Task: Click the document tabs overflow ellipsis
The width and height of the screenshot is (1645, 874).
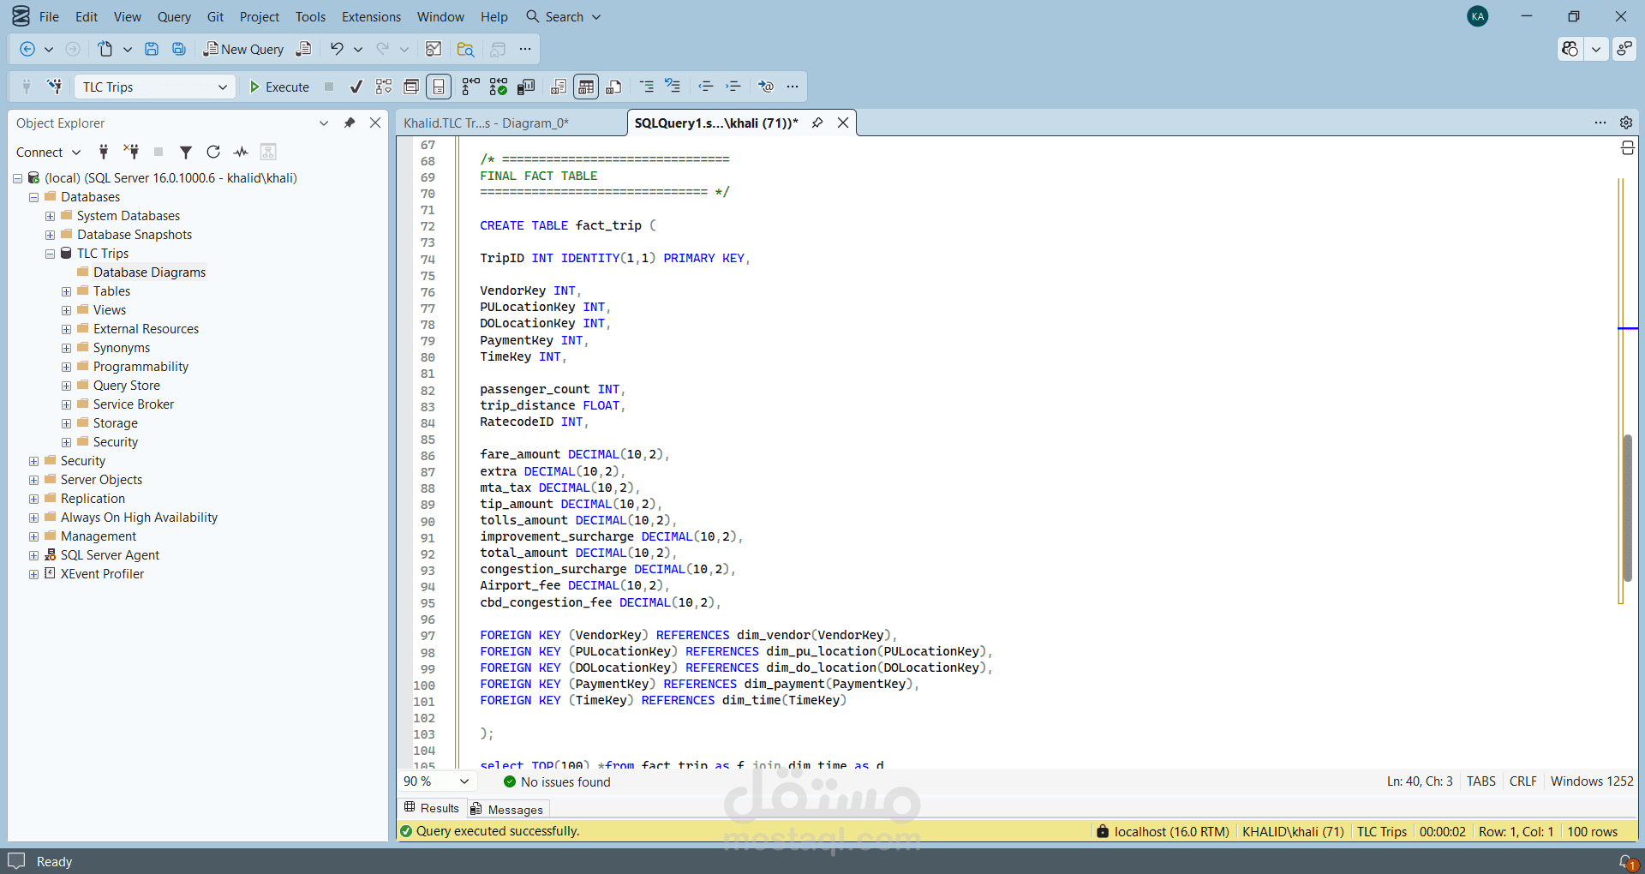Action: (x=1600, y=123)
